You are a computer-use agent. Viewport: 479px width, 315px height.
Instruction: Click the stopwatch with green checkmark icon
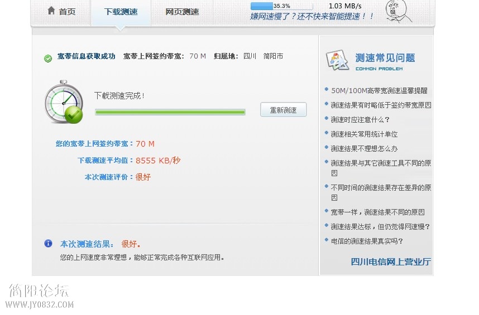[x=63, y=101]
